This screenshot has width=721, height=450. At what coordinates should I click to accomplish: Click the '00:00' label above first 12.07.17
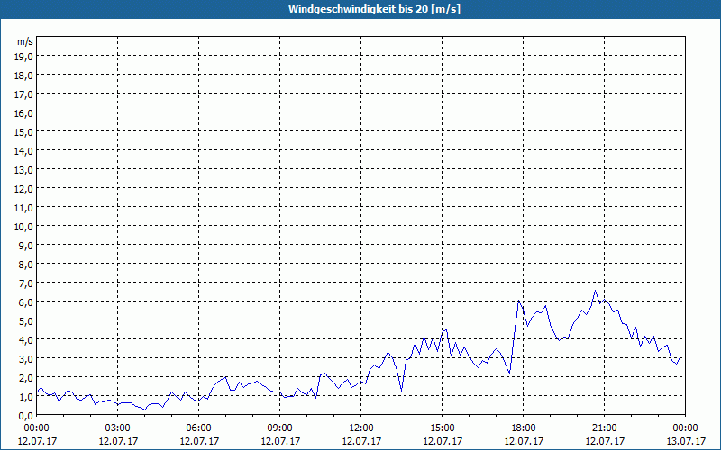[x=37, y=428]
